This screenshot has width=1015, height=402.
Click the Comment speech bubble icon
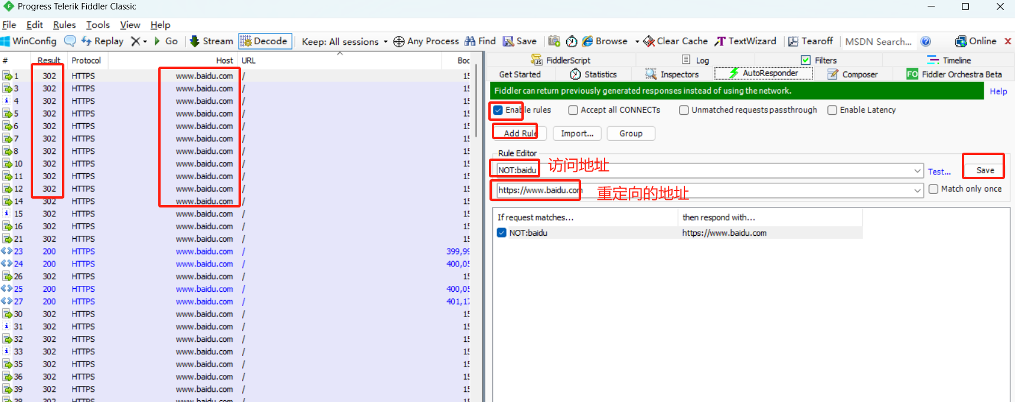click(x=70, y=41)
